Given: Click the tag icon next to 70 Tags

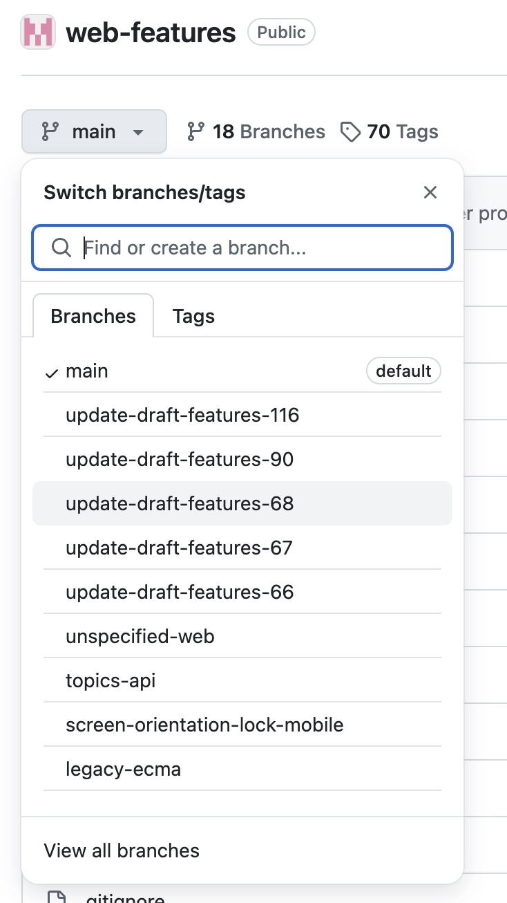Looking at the screenshot, I should pyautogui.click(x=350, y=131).
